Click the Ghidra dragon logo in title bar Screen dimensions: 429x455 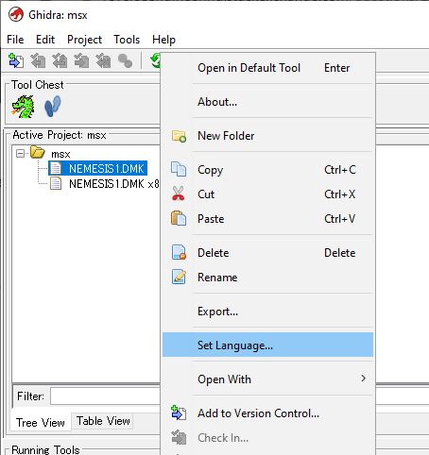[16, 15]
